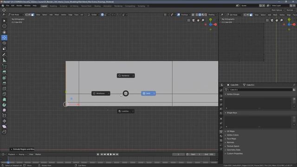Open the Overlays dropdown

(x=185, y=15)
